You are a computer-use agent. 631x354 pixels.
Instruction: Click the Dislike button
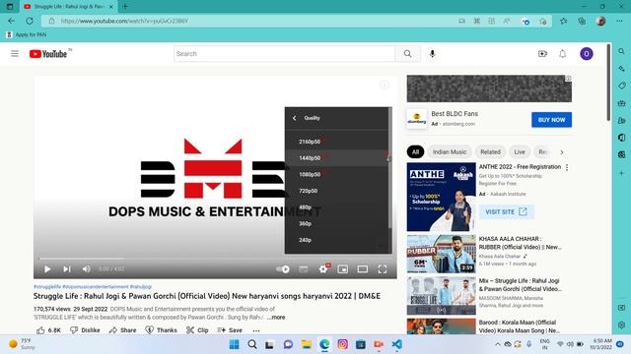click(85, 330)
